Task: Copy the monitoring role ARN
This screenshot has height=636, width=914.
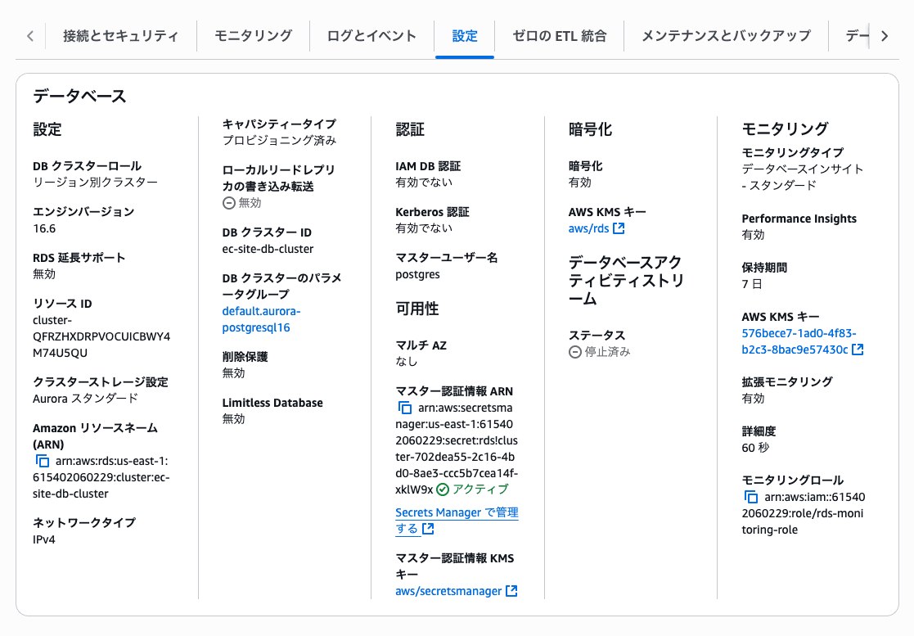Action: (x=751, y=497)
